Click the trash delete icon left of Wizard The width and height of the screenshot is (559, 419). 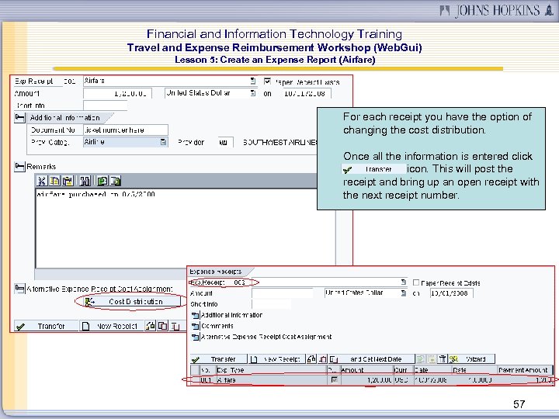coord(443,358)
